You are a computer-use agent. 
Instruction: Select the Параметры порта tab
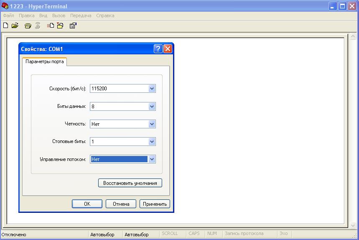click(45, 62)
